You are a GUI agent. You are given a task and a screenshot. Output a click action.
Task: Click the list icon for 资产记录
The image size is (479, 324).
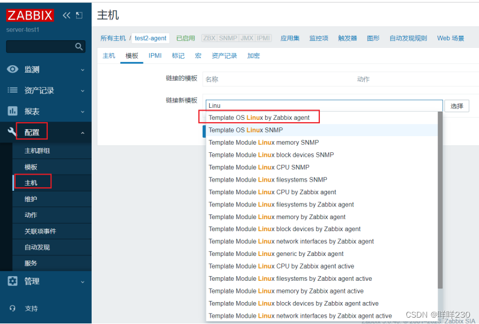[13, 90]
